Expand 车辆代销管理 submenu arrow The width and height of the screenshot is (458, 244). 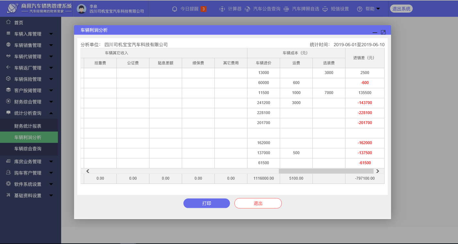(x=51, y=57)
